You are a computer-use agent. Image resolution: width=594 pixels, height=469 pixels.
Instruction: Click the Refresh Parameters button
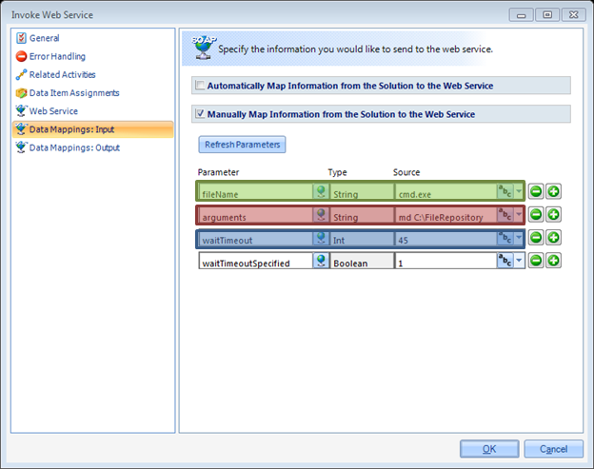click(242, 145)
